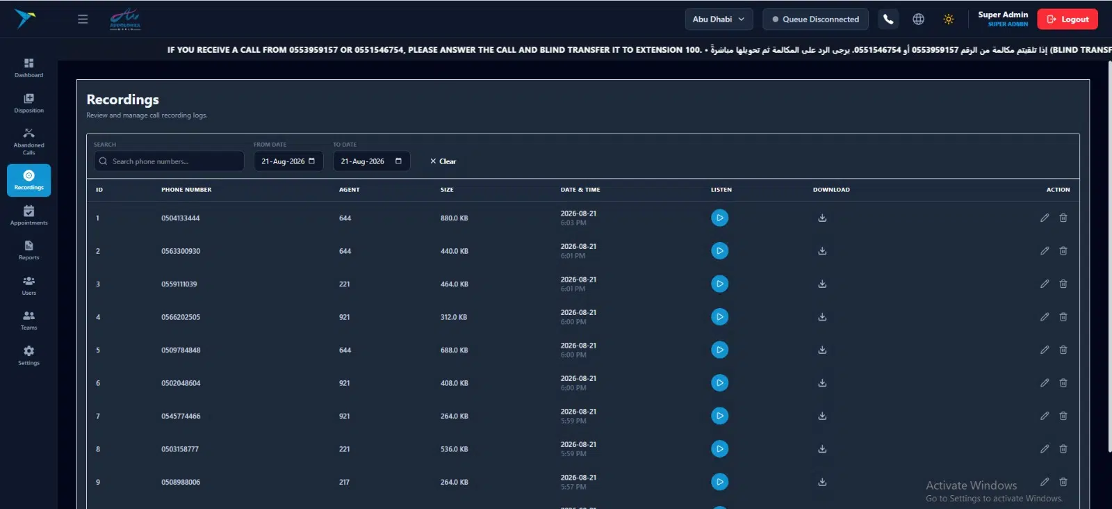
Task: Download recording for 0559111039
Action: (822, 284)
